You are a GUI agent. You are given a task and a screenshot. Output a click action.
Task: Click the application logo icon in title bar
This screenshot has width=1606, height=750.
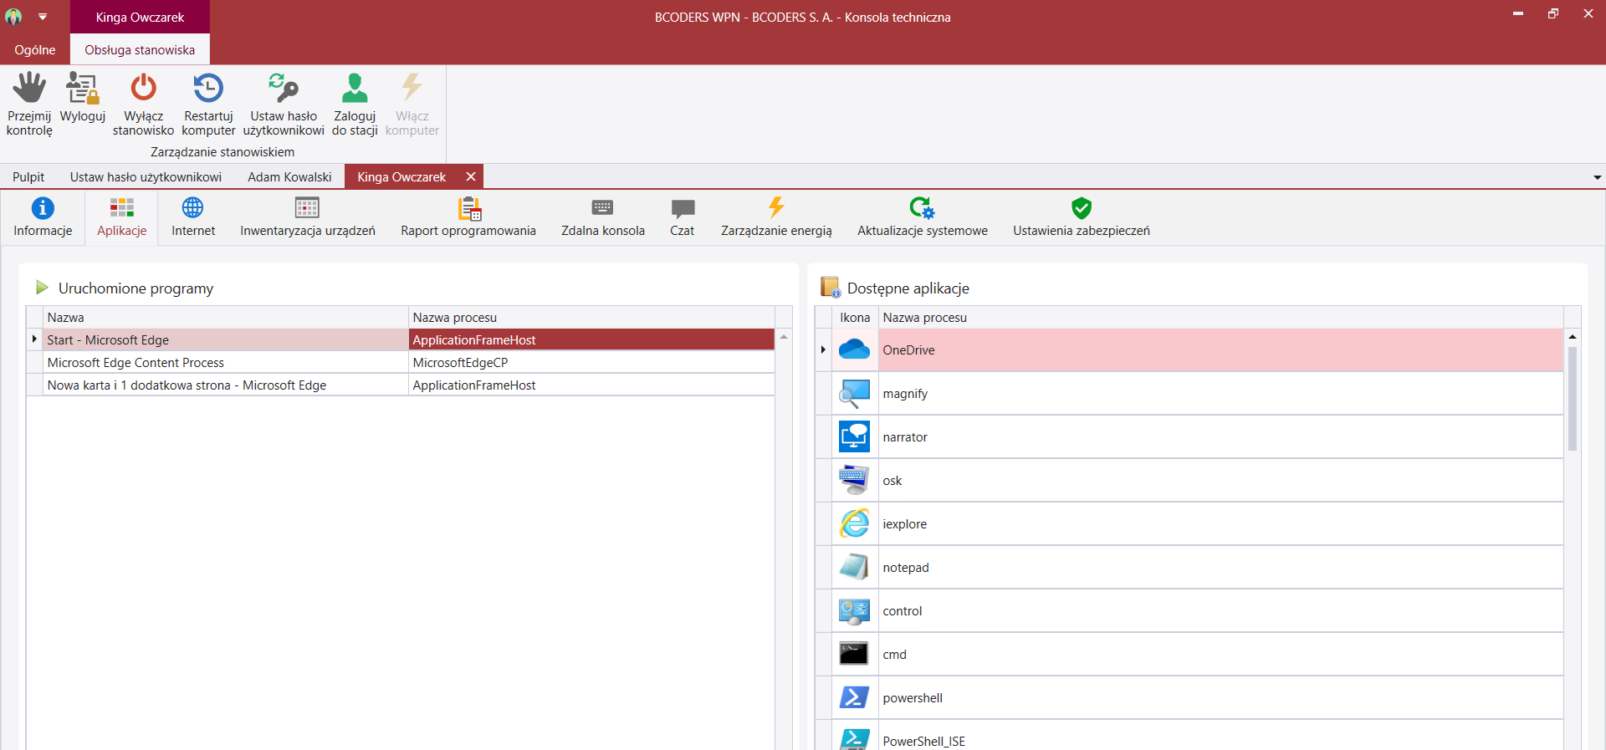13,17
